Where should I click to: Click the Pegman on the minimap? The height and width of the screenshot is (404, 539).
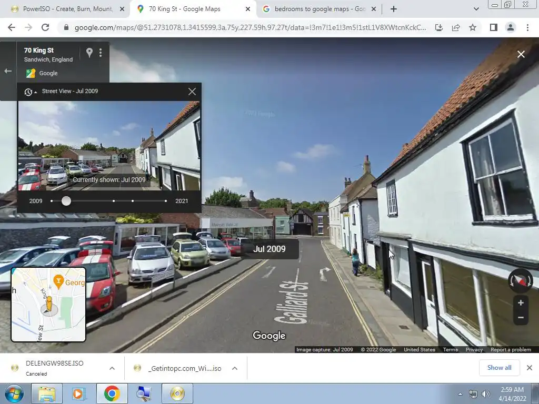pos(49,305)
